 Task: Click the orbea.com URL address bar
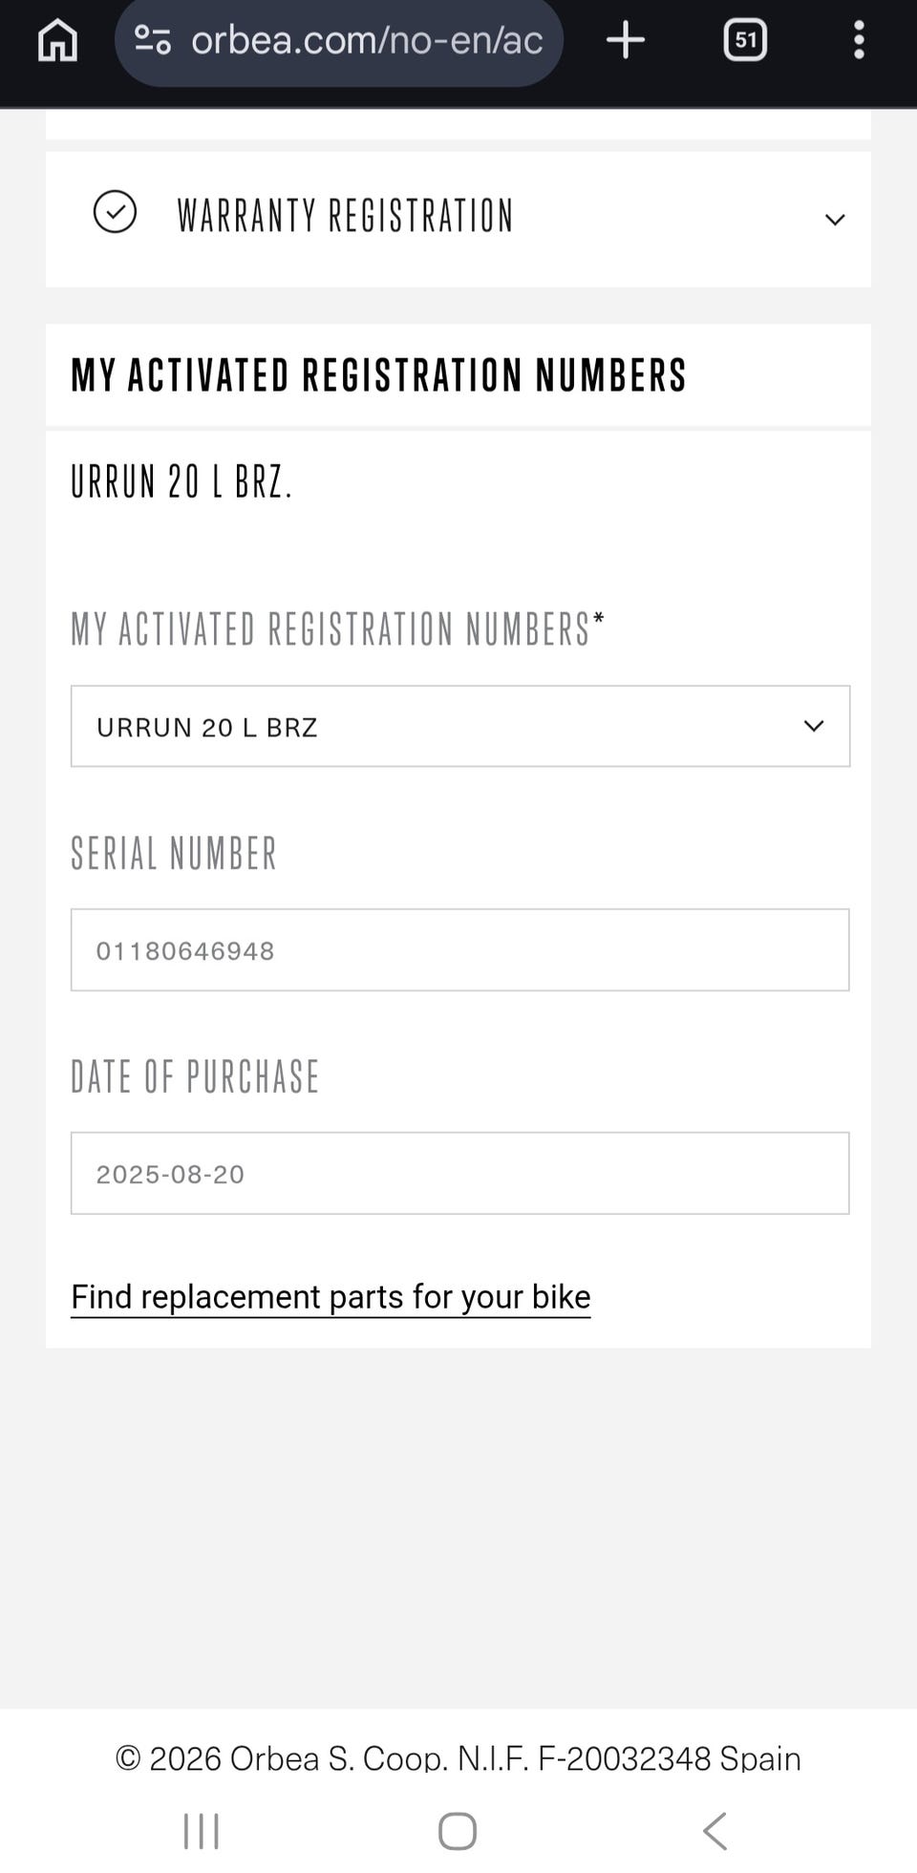pyautogui.click(x=366, y=40)
